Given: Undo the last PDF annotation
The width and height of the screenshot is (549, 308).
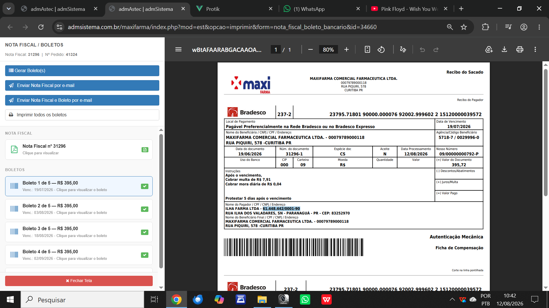Looking at the screenshot, I should 422,50.
